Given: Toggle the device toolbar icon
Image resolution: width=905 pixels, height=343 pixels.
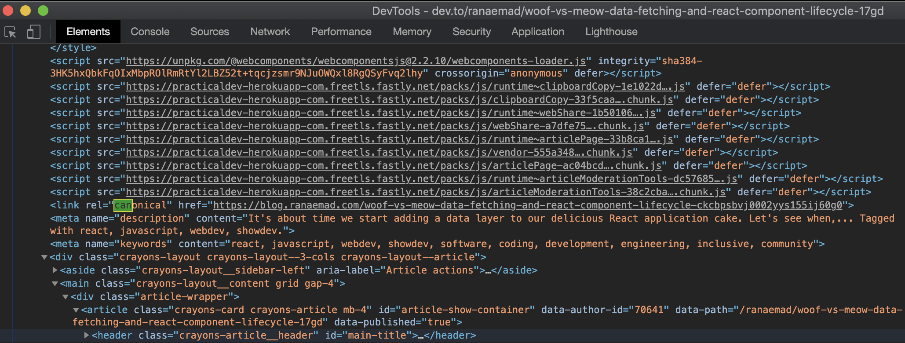Looking at the screenshot, I should pos(34,32).
